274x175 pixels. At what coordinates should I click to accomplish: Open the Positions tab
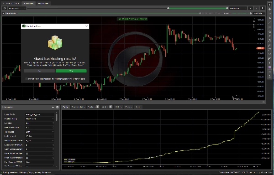[93, 107]
